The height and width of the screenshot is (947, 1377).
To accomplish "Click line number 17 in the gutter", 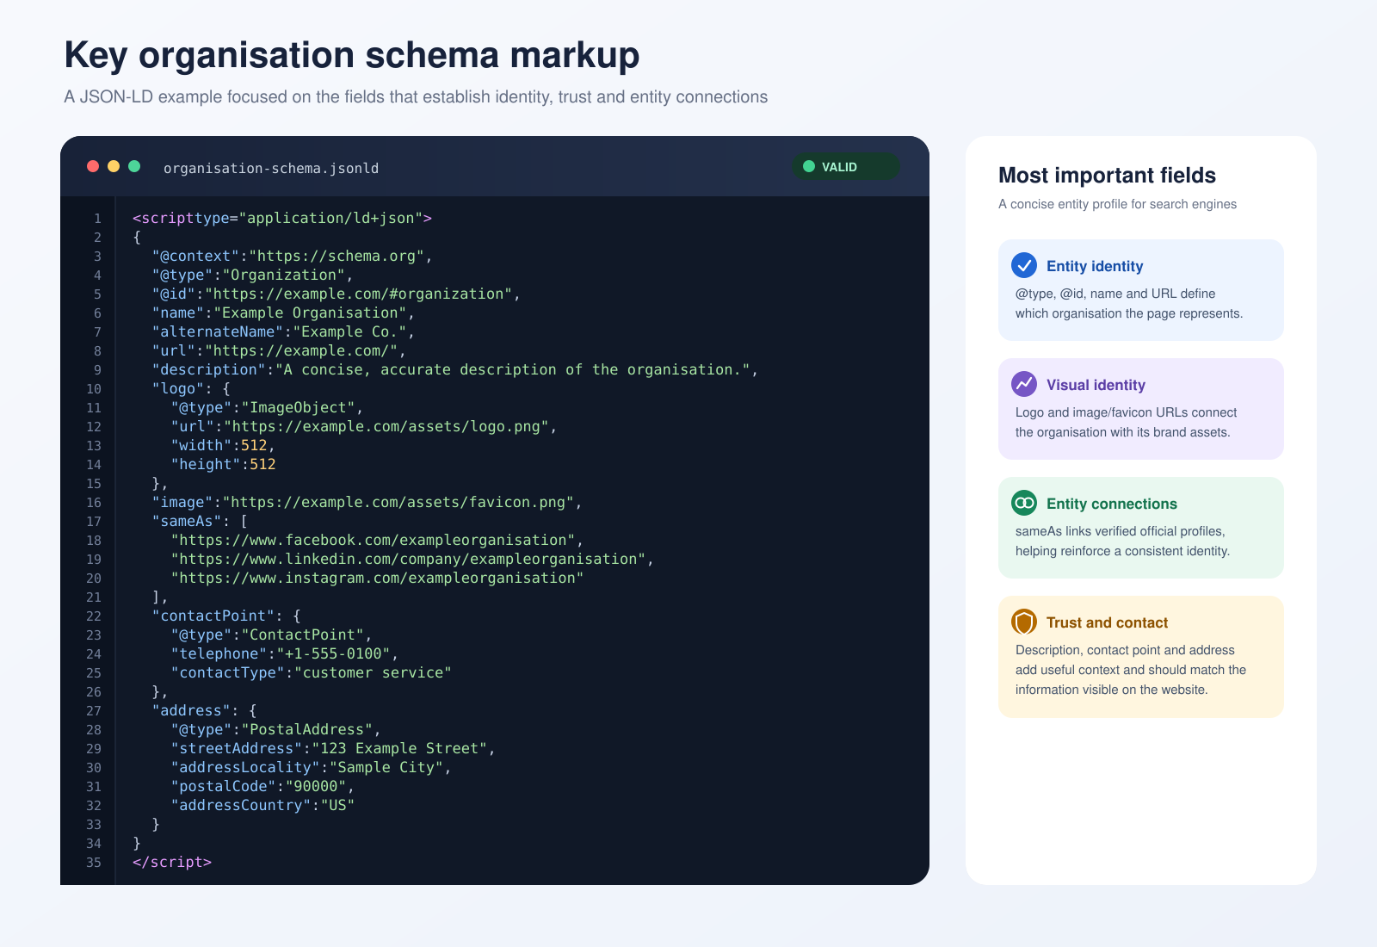I will point(94,522).
